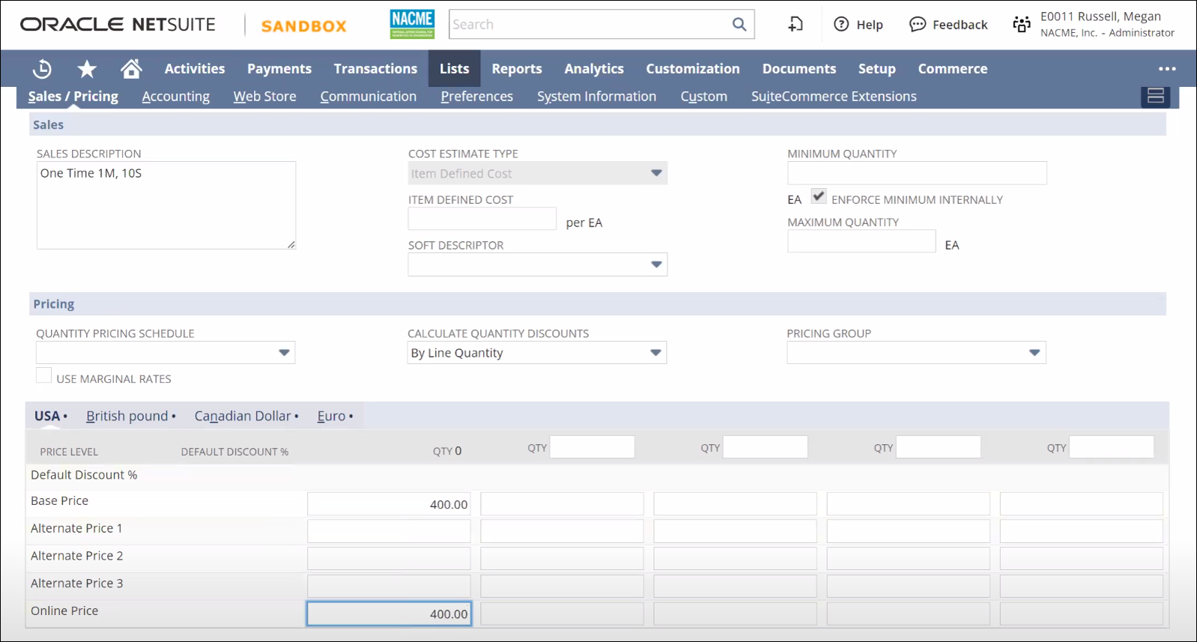Expand the Soft Descriptor dropdown
Screen dimensions: 1197x642
coord(656,264)
